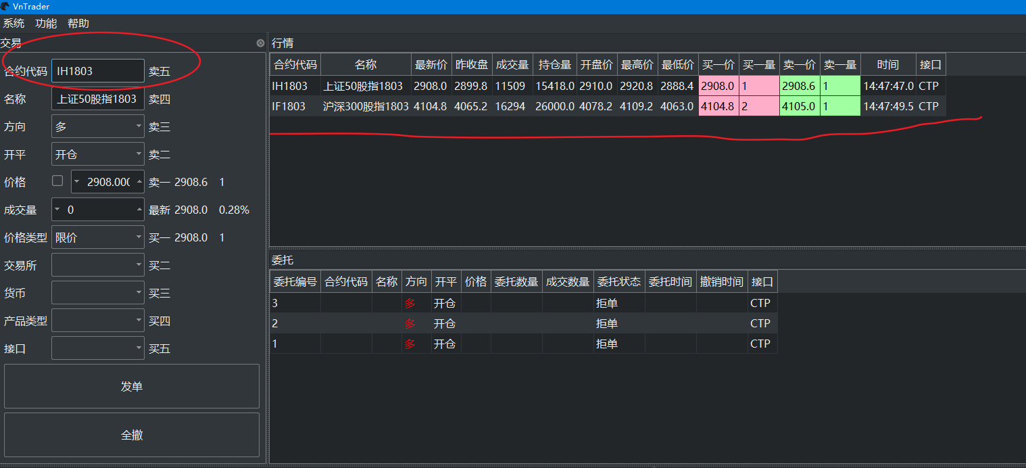This screenshot has height=468, width=1026.
Task: Open the 系统 menu
Action: click(x=14, y=23)
